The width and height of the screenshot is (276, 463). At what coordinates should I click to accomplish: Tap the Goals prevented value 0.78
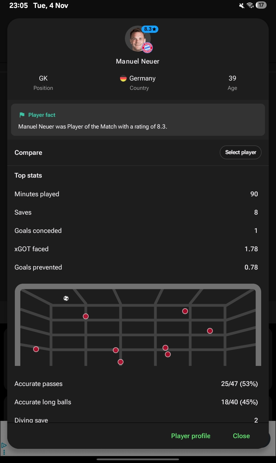click(251, 267)
